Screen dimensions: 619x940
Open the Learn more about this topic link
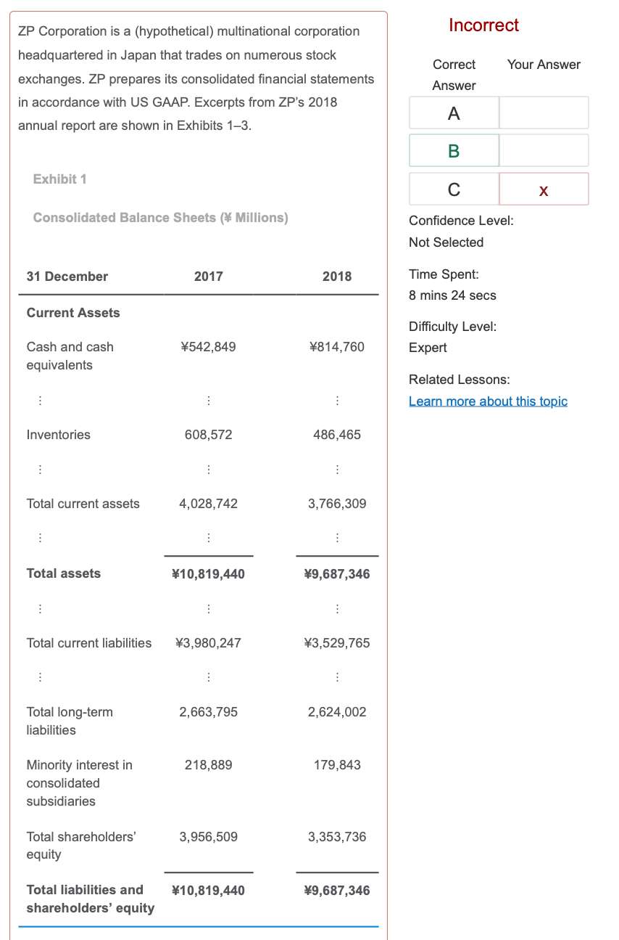pyautogui.click(x=488, y=401)
